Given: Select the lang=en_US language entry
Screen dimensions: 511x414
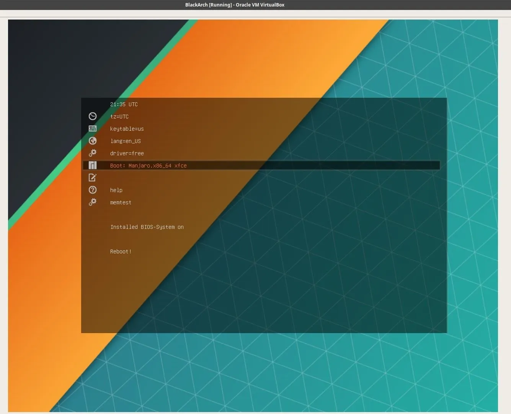Looking at the screenshot, I should coord(126,141).
